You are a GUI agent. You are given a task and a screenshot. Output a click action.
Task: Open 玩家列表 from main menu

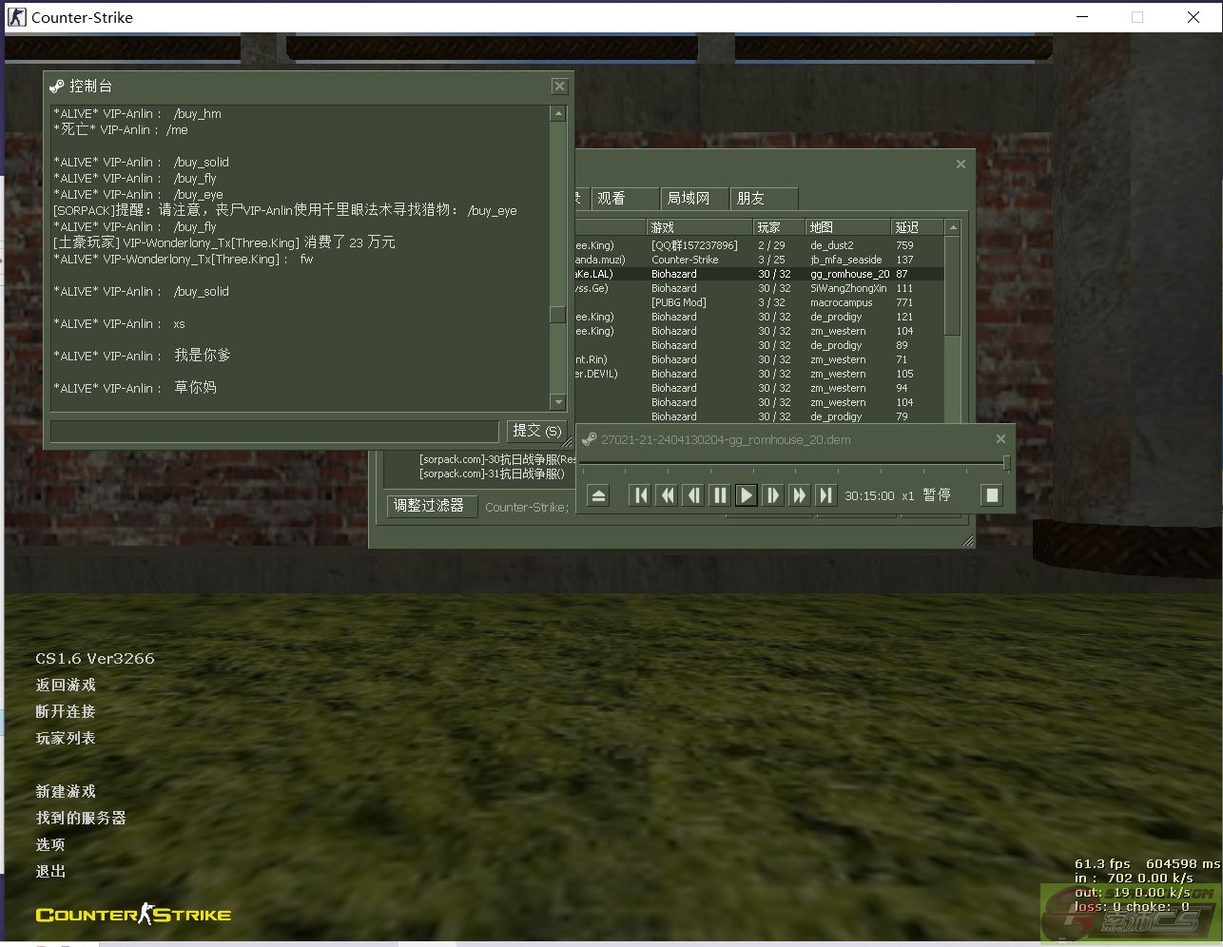point(66,738)
